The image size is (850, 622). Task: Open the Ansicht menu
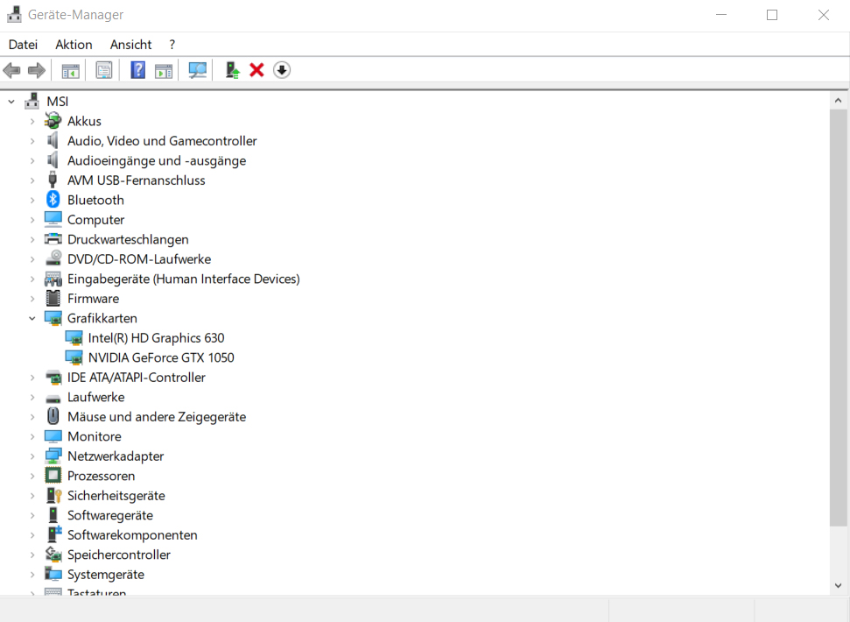pos(130,45)
